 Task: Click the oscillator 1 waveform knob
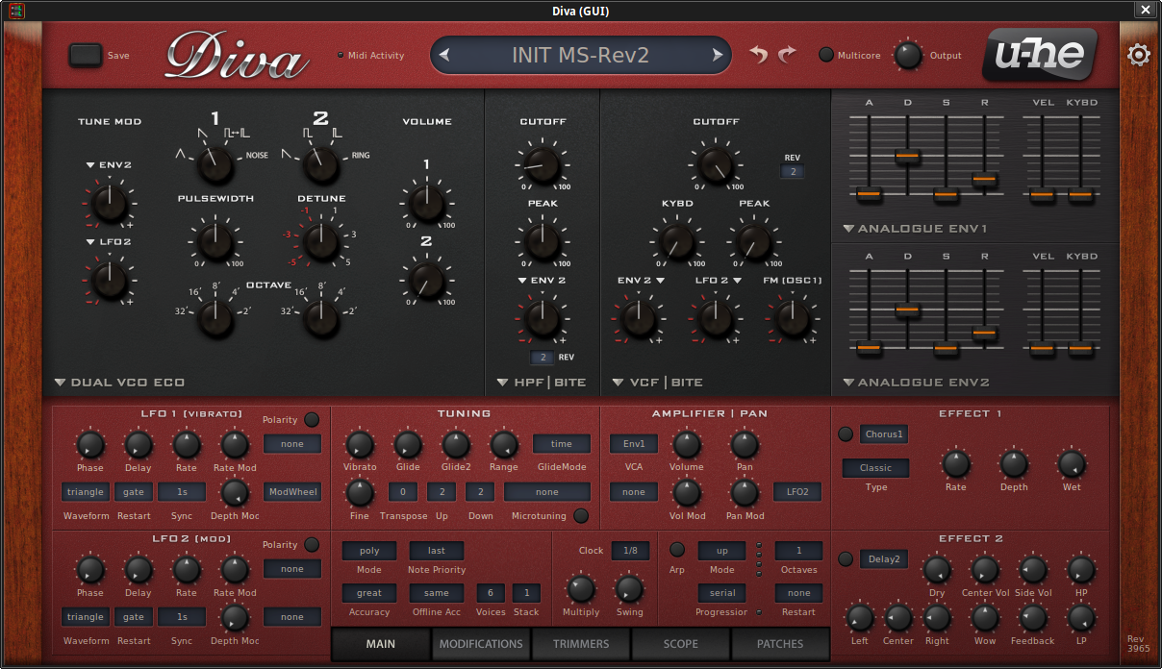click(215, 165)
